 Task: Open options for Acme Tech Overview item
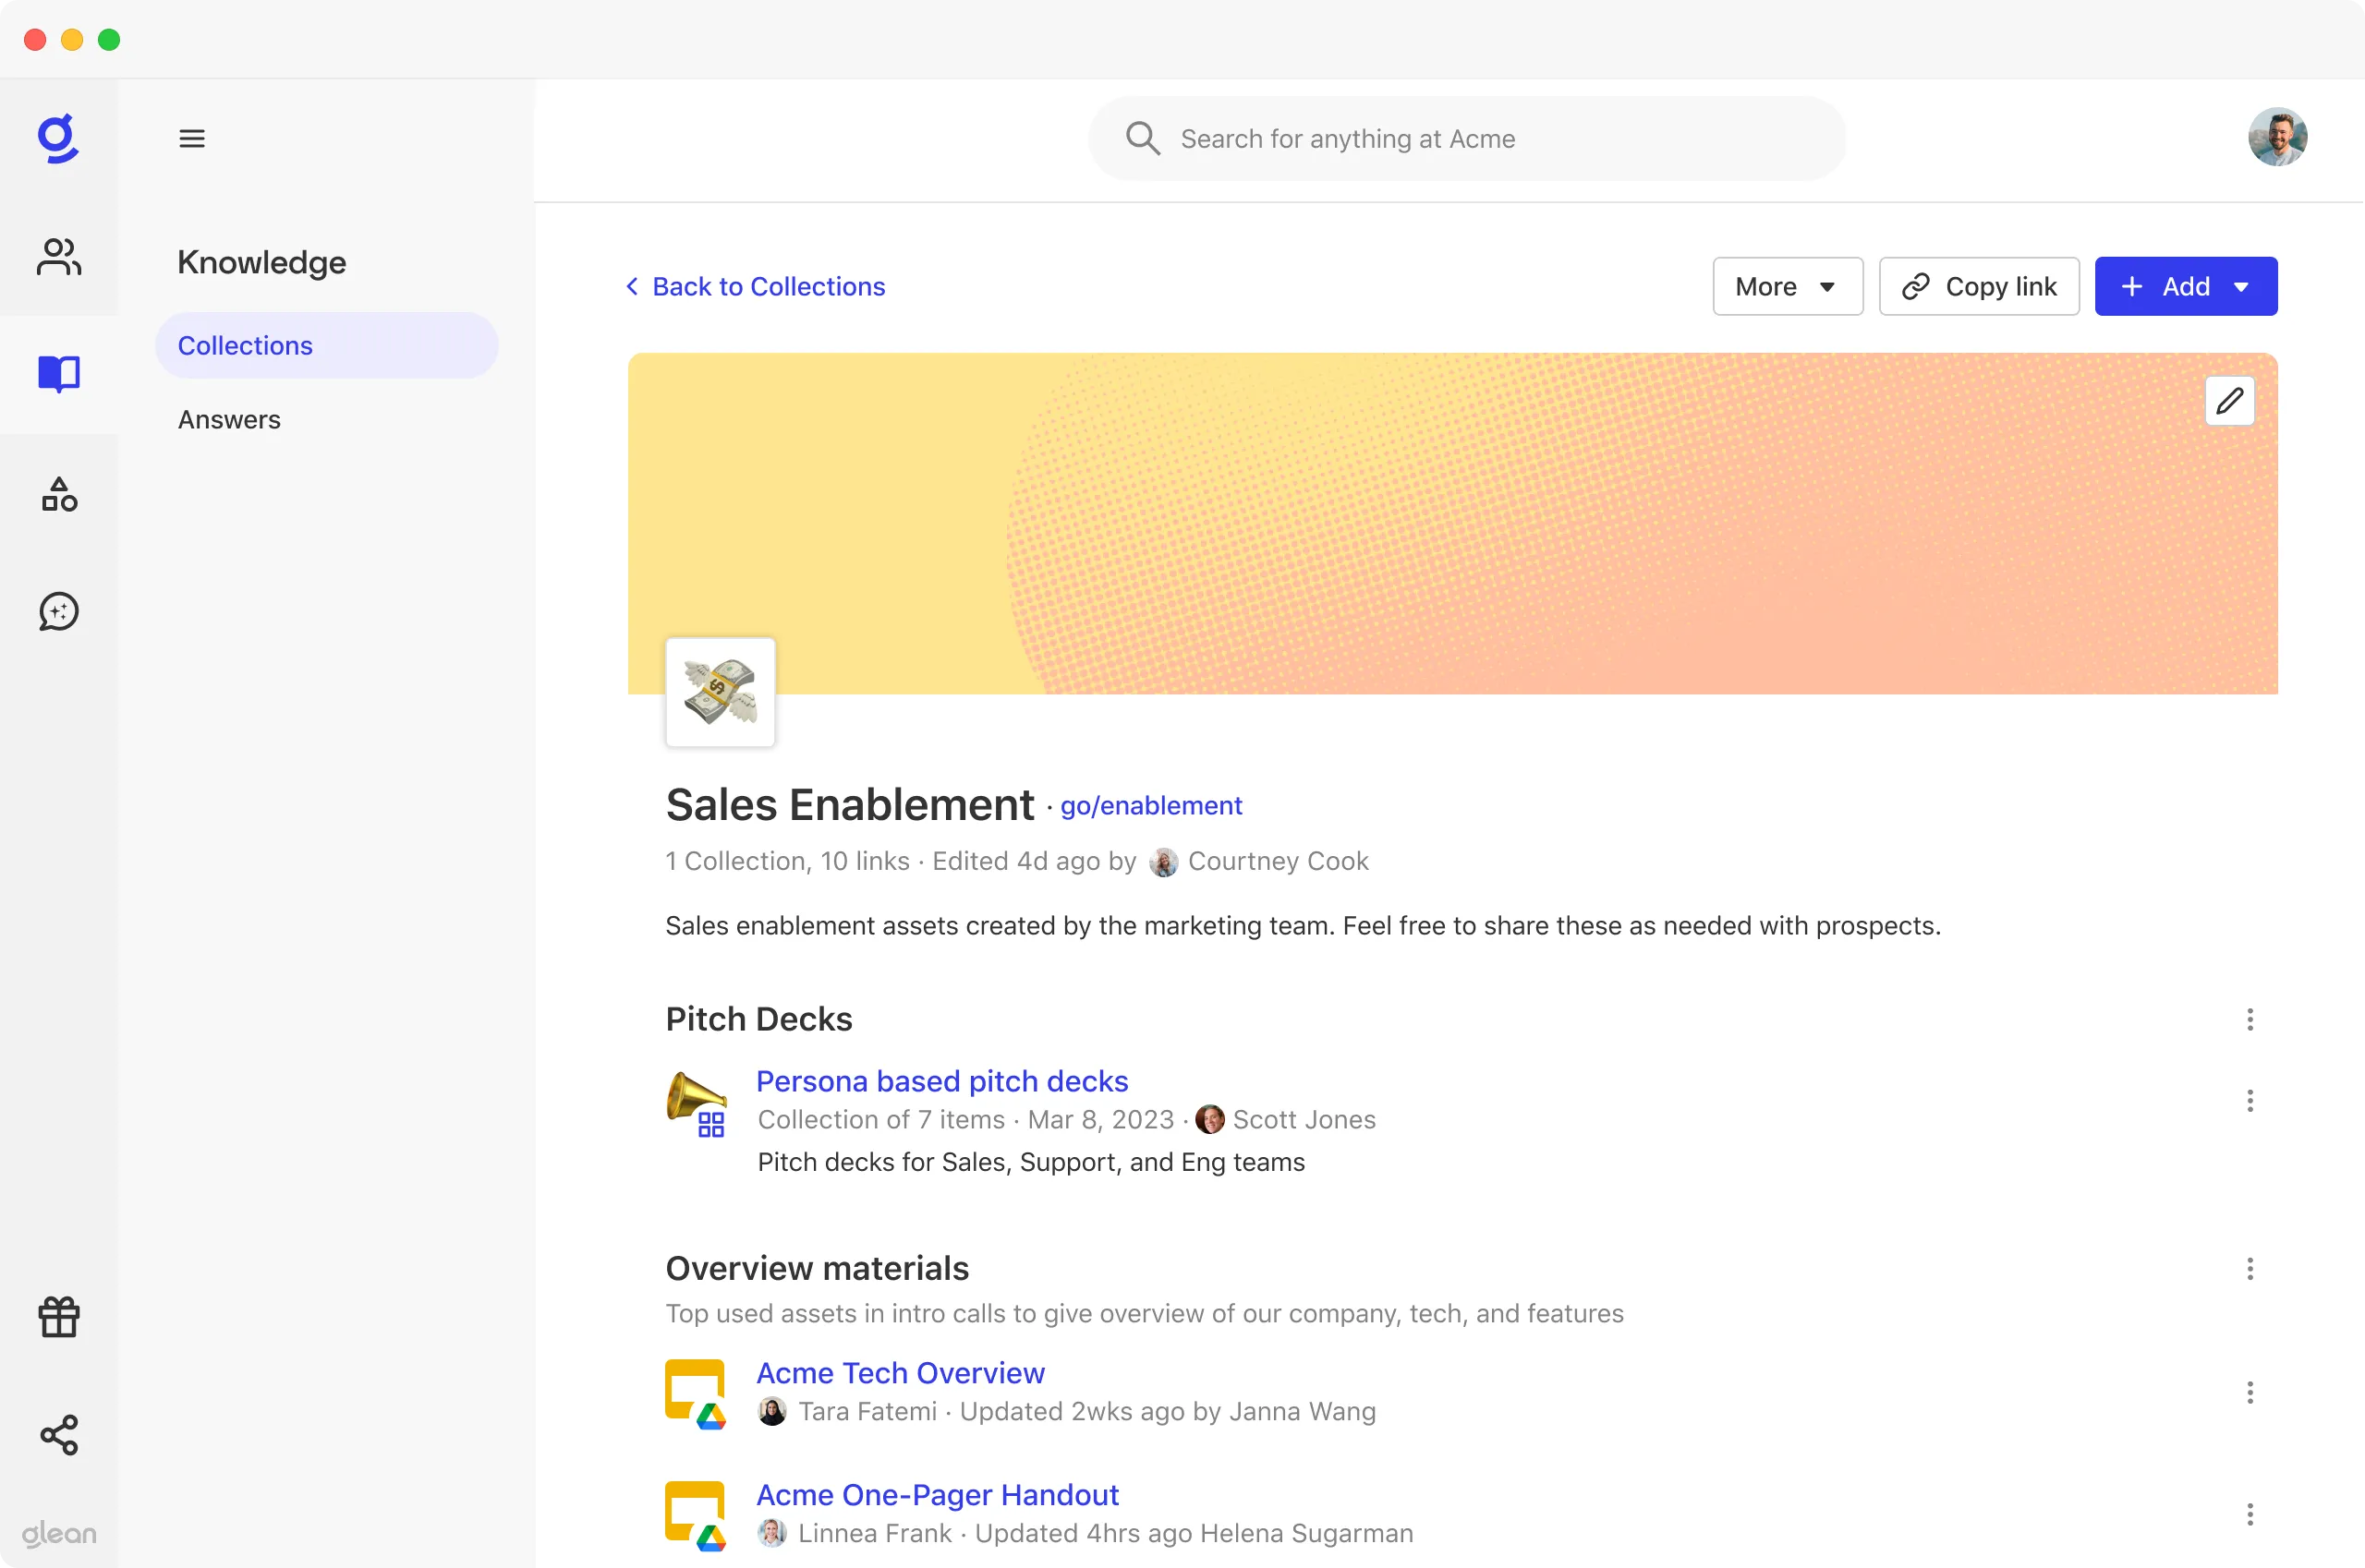coord(2249,1392)
